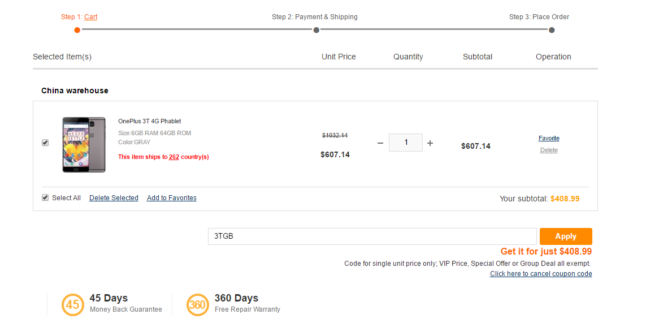
Task: Click Step 2: Payment & Shipping label
Action: pyautogui.click(x=315, y=17)
